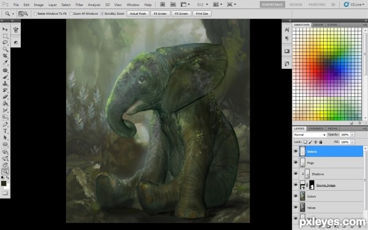This screenshot has width=368, height=230.
Task: Click the Zoom In icon in options bar
Action: click(x=21, y=13)
